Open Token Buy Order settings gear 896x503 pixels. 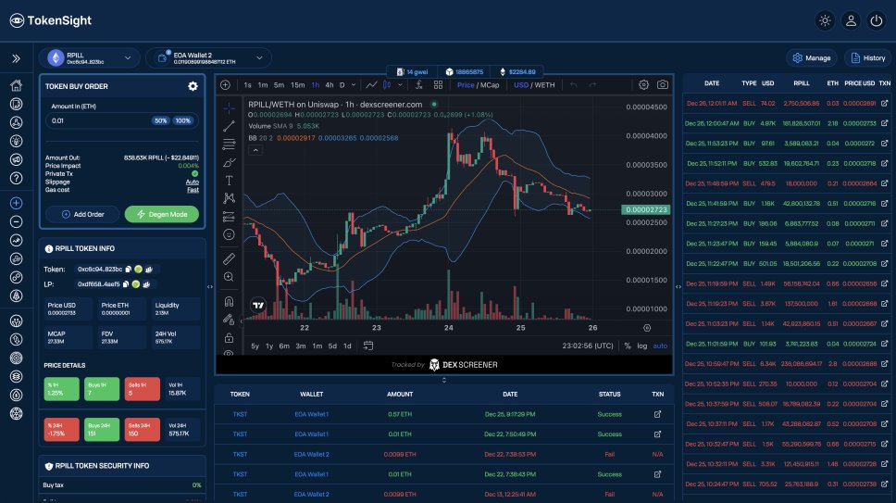pos(193,86)
